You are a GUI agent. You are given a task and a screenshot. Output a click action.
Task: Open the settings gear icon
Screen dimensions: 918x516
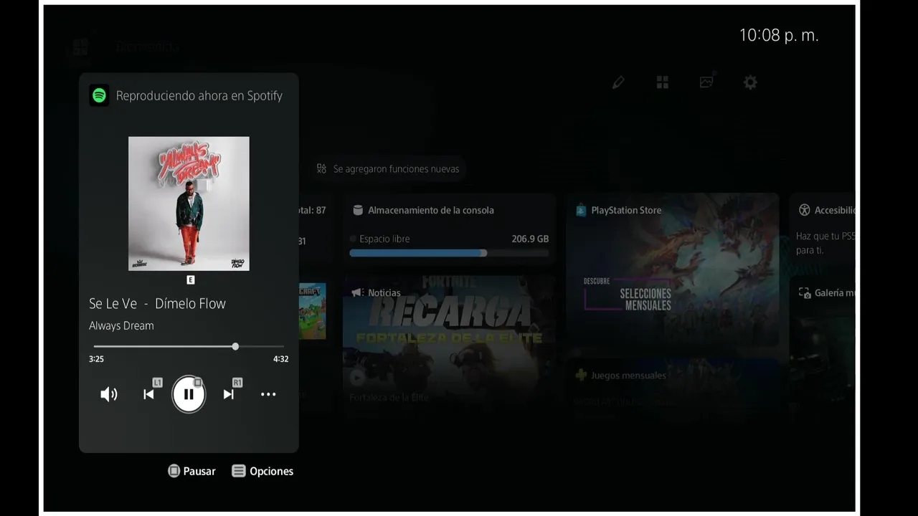click(x=750, y=82)
